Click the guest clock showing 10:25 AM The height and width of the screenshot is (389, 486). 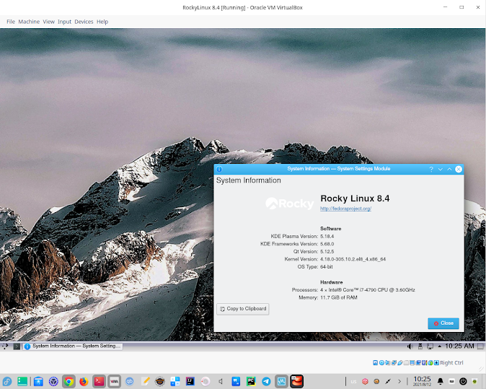459,346
